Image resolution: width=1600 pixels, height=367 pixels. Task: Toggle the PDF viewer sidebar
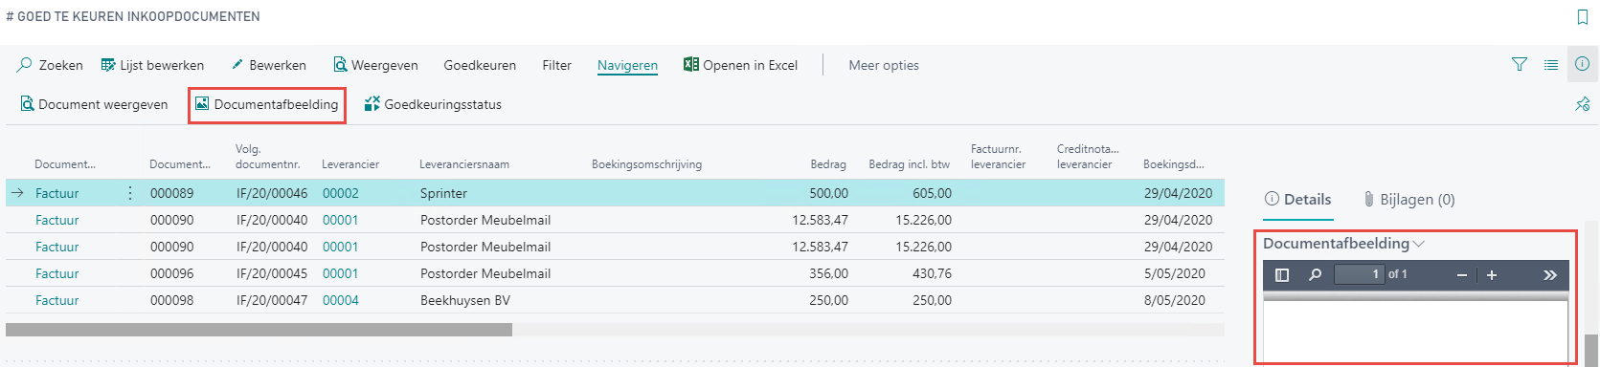[1282, 275]
